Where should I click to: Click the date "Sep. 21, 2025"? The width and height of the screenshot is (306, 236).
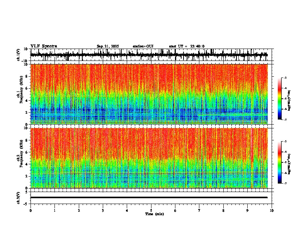pyautogui.click(x=108, y=46)
